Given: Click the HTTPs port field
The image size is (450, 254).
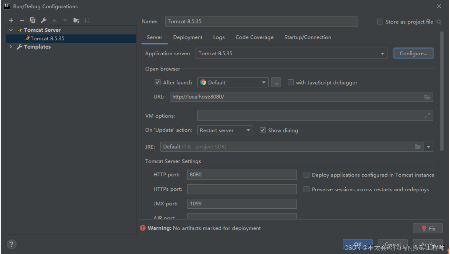Looking at the screenshot, I should (x=242, y=189).
